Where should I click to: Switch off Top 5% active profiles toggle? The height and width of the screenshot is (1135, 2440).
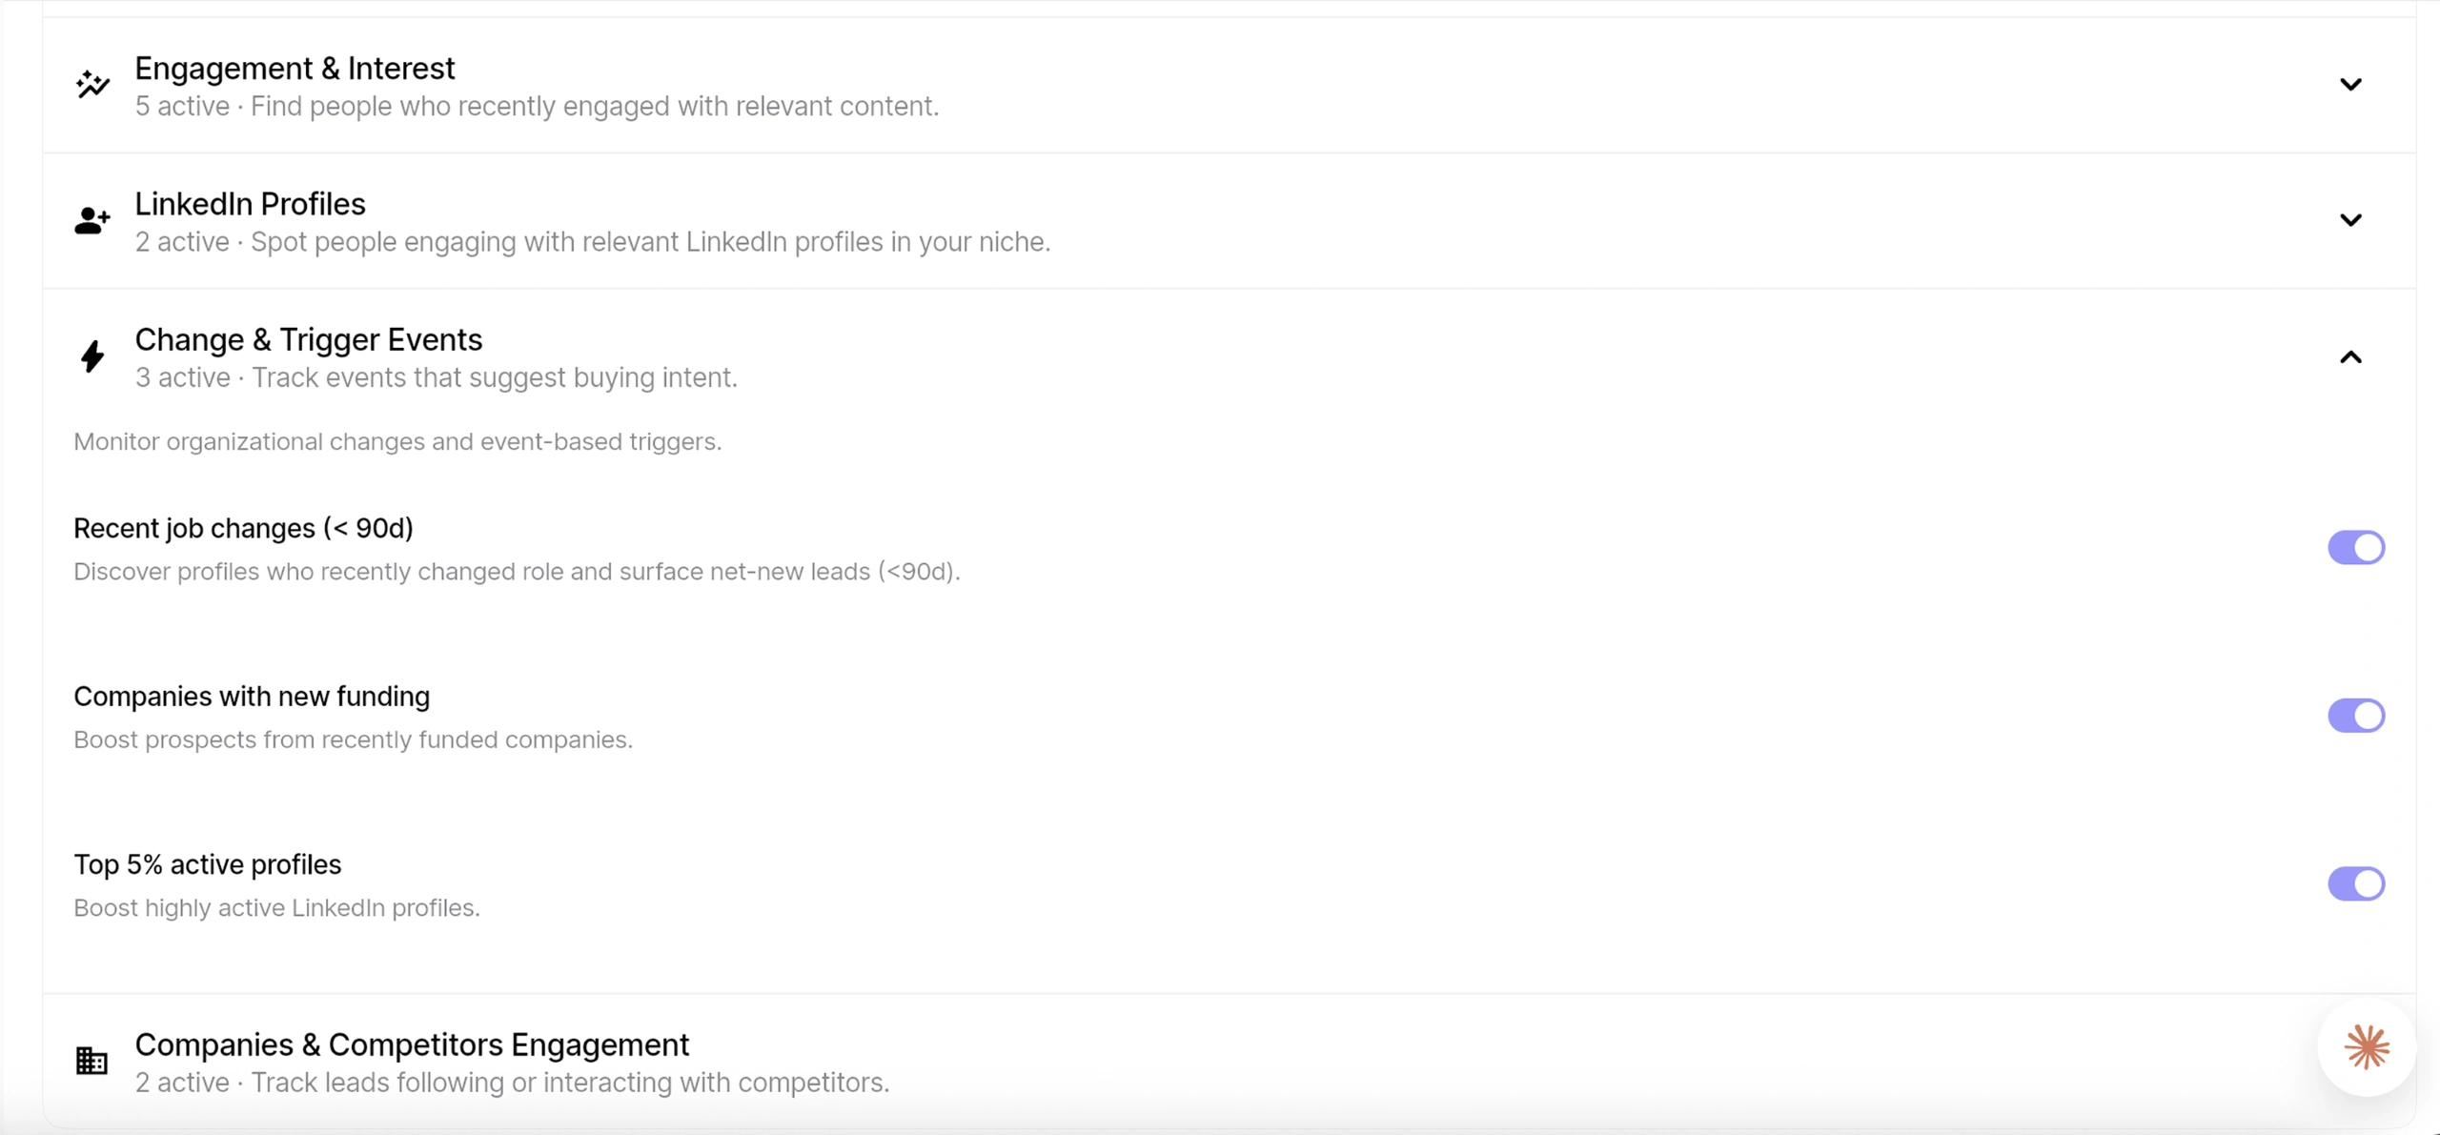click(2356, 883)
